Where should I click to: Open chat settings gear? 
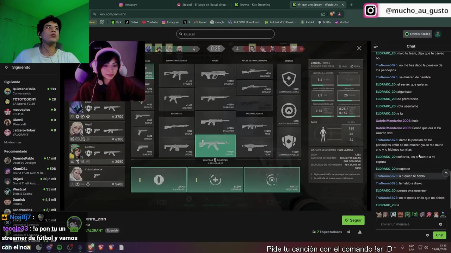click(427, 235)
